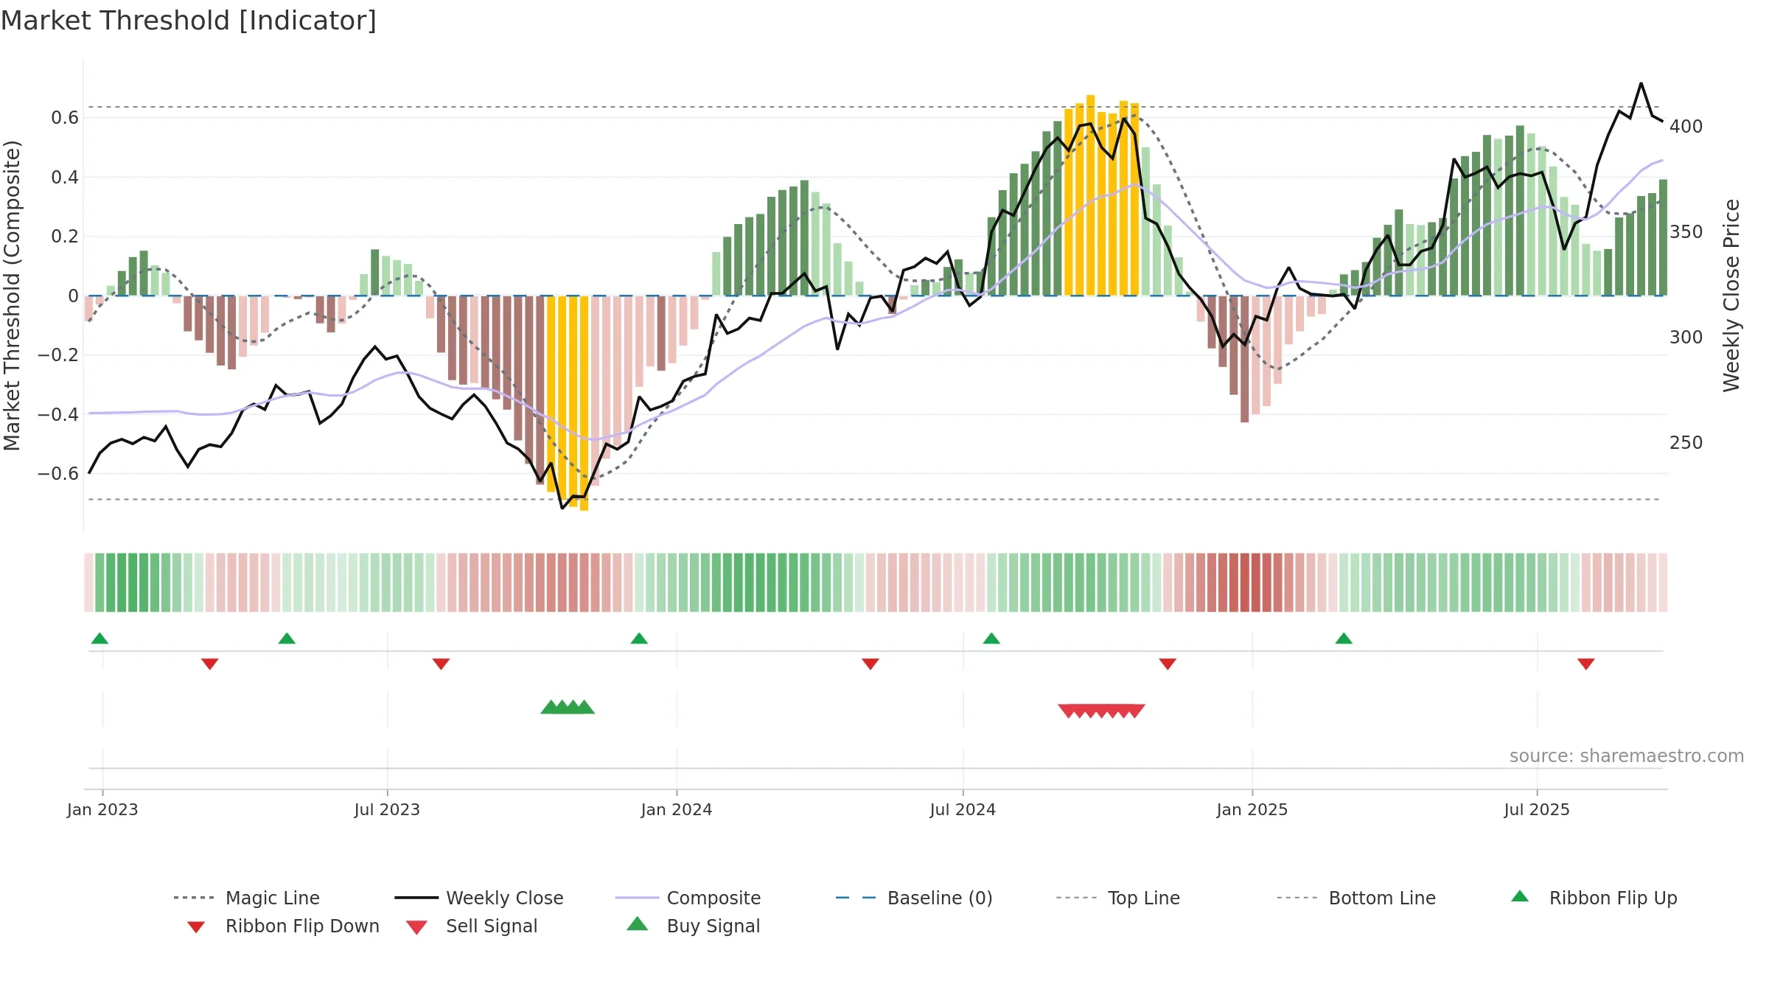Click the −0.2 left axis tick label

pyautogui.click(x=58, y=355)
